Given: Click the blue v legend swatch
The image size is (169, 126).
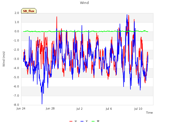Looking at the screenshot, I should tap(82, 121).
